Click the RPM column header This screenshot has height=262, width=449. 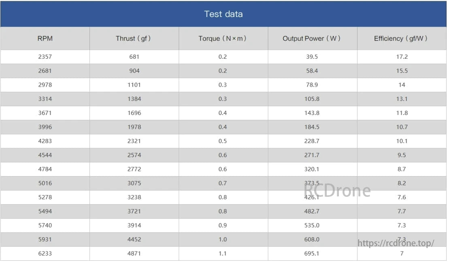pyautogui.click(x=45, y=38)
